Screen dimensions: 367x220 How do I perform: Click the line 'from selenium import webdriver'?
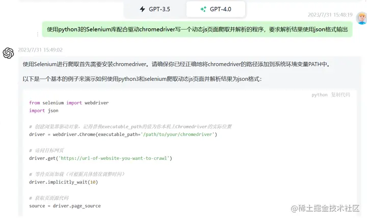pyautogui.click(x=69, y=103)
